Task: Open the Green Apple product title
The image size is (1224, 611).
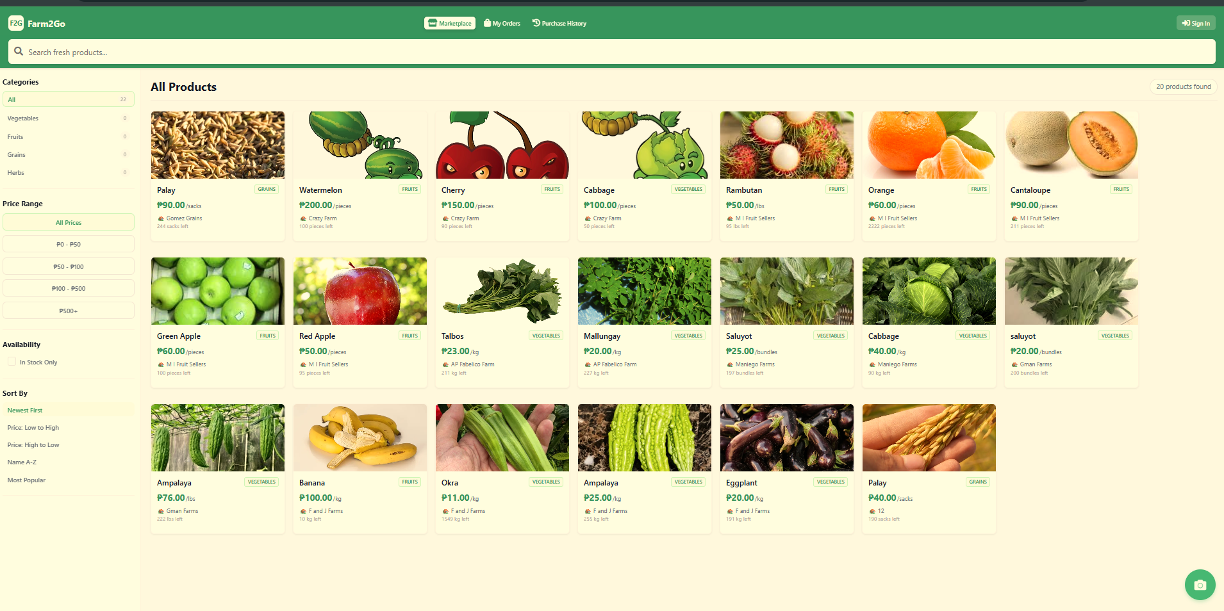Action: (x=179, y=336)
